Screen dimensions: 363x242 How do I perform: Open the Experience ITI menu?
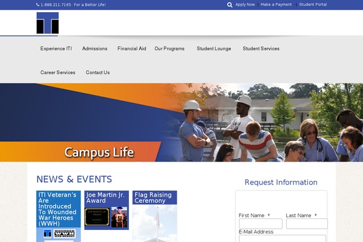click(x=56, y=48)
